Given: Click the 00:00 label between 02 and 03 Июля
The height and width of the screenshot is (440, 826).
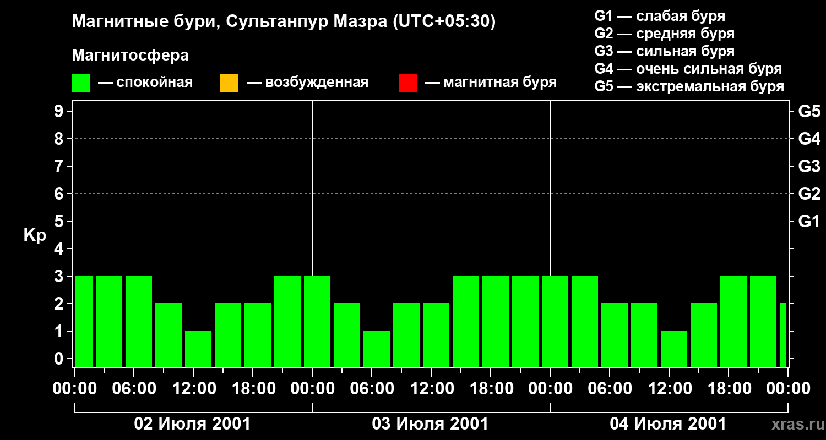Looking at the screenshot, I should [312, 389].
